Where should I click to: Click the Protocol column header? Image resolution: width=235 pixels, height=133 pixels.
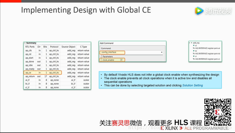[54, 47]
